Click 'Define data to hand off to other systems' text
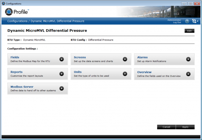The height and width of the screenshot is (140, 202). pyautogui.click(x=33, y=90)
